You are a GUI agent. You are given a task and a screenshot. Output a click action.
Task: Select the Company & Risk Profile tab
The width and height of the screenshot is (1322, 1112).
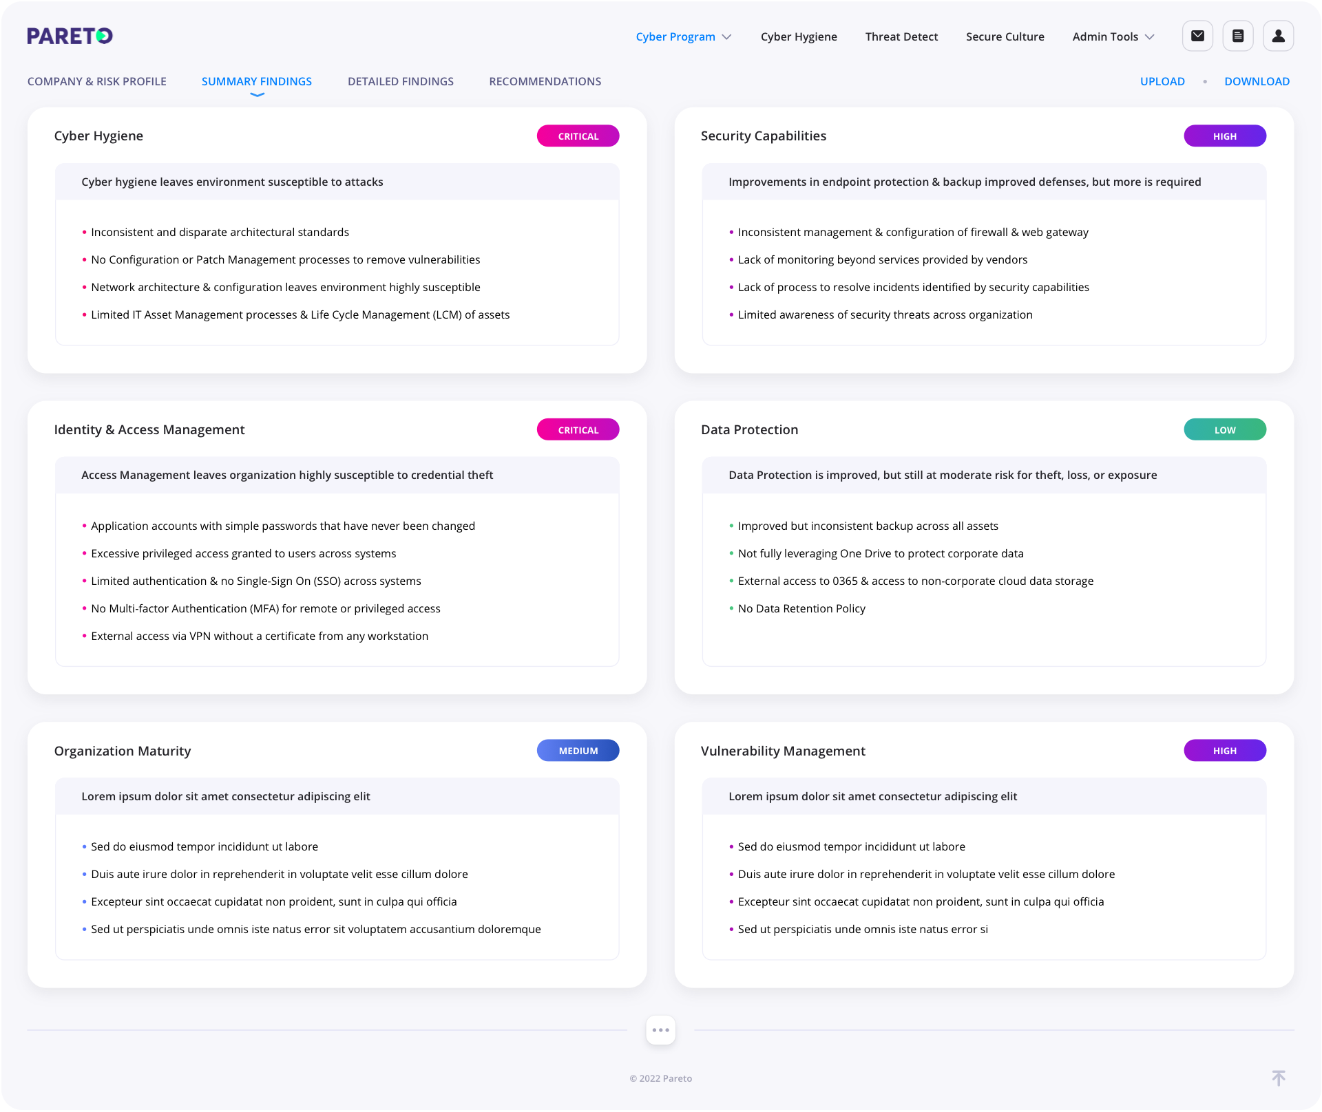[97, 81]
